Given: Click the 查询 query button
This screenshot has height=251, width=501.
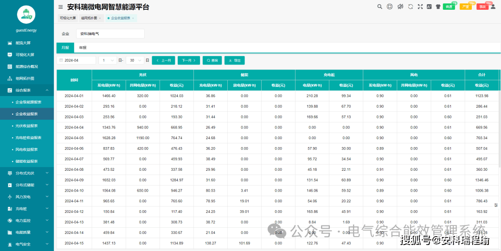Looking at the screenshot, I should [212, 60].
